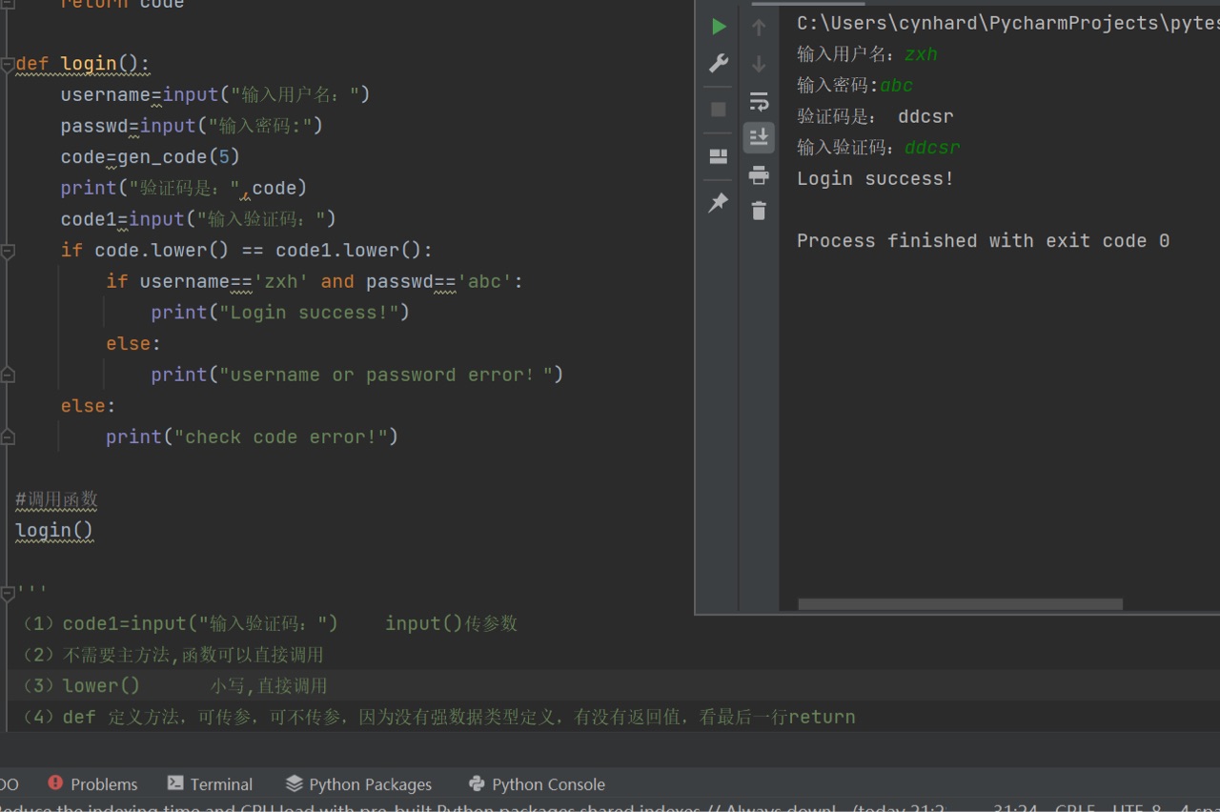Pin the Run tab with the pin icon
The width and height of the screenshot is (1220, 812).
click(x=719, y=202)
